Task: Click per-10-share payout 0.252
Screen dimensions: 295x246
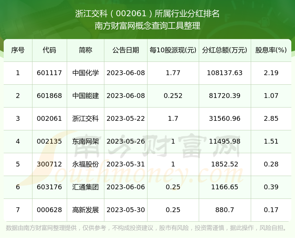Action: [x=173, y=96]
